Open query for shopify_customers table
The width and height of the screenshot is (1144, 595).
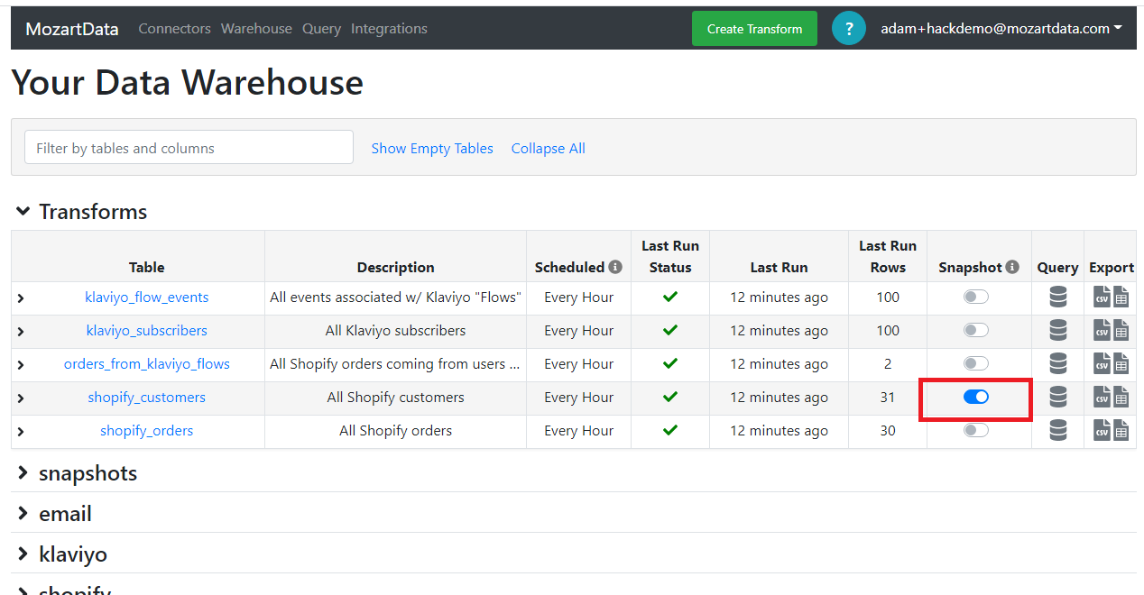pos(1058,397)
